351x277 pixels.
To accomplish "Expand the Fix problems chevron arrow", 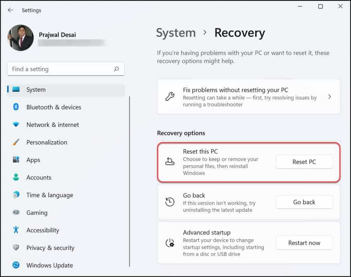I will (329, 96).
